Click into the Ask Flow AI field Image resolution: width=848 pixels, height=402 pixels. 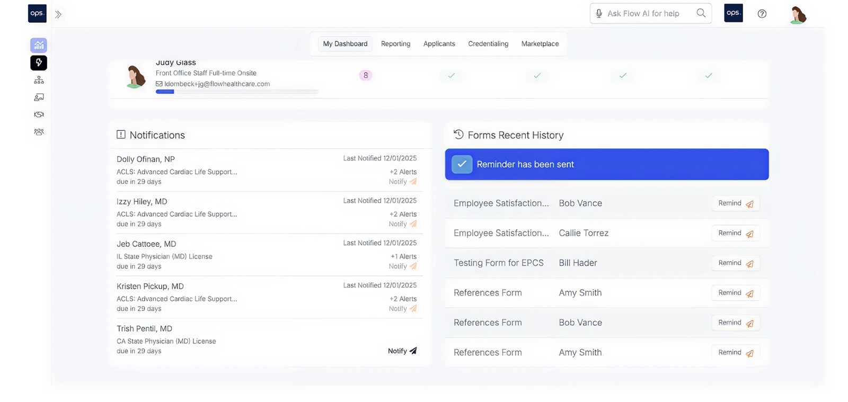(650, 13)
